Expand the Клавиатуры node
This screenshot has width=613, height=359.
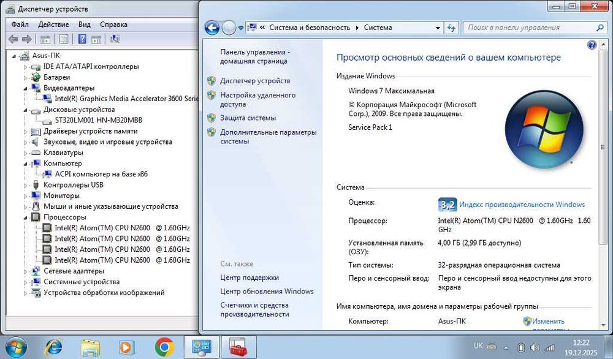(25, 153)
